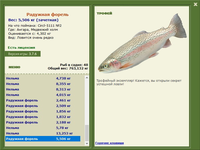200x150 pixels.
Task: Select highlighted Радужная форель 5,506 кг row
Action: point(43,139)
